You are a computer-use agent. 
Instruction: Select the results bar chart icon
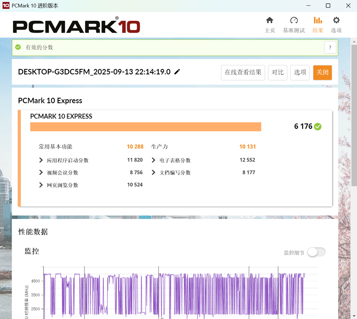point(318,20)
